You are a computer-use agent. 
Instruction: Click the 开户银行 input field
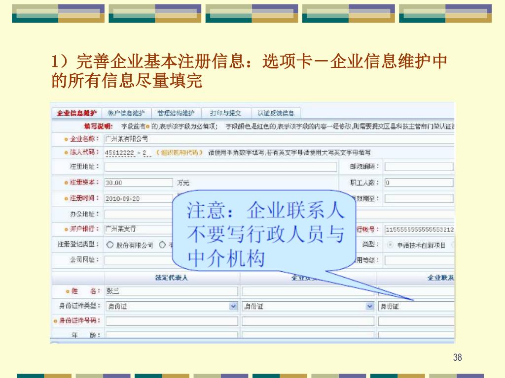138,229
